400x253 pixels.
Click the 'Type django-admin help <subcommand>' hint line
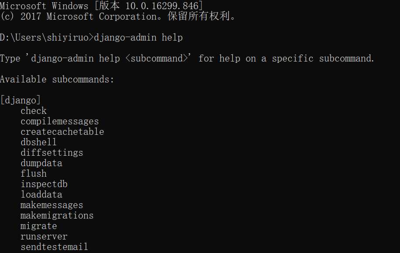(187, 58)
